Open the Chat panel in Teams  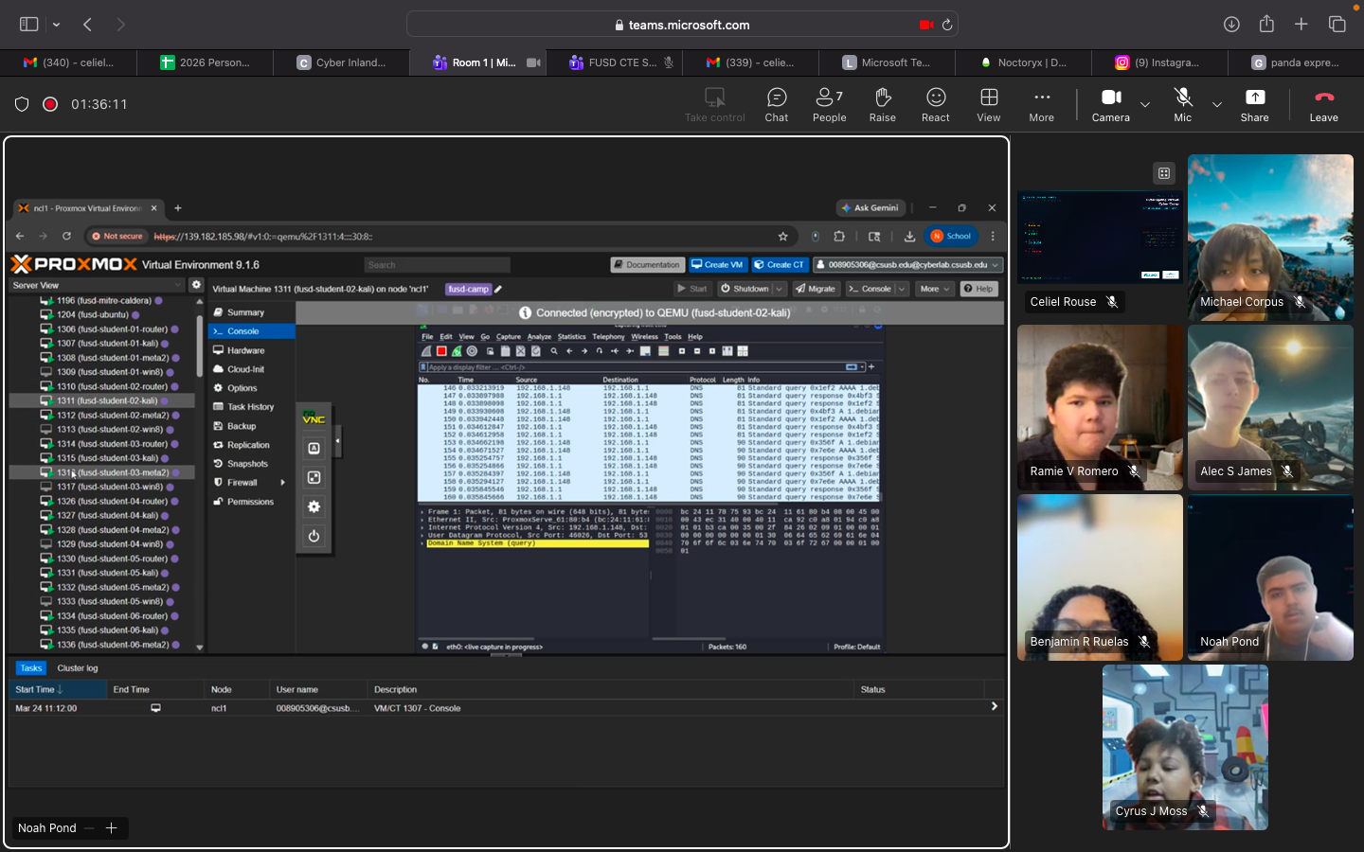point(776,103)
